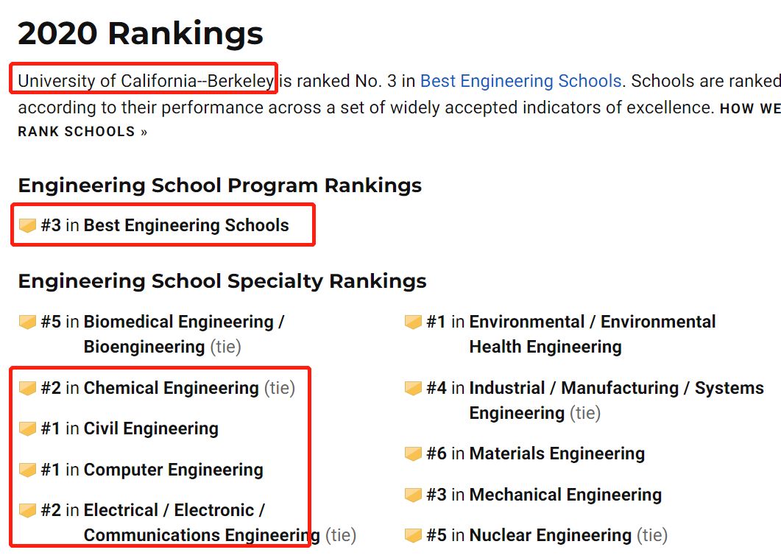
Task: Click the badge icon beside Mechanical Engineering
Action: 414,495
